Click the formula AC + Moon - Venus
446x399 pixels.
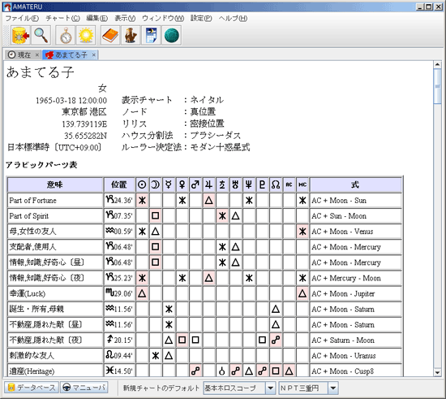(x=342, y=232)
